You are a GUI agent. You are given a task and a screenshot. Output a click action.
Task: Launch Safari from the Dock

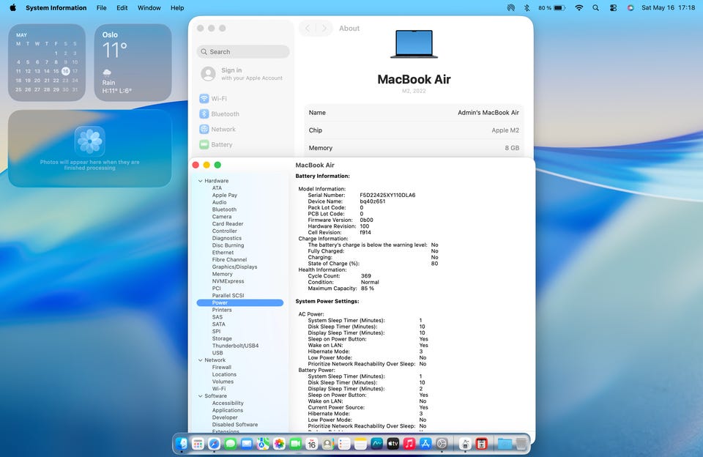pyautogui.click(x=214, y=444)
